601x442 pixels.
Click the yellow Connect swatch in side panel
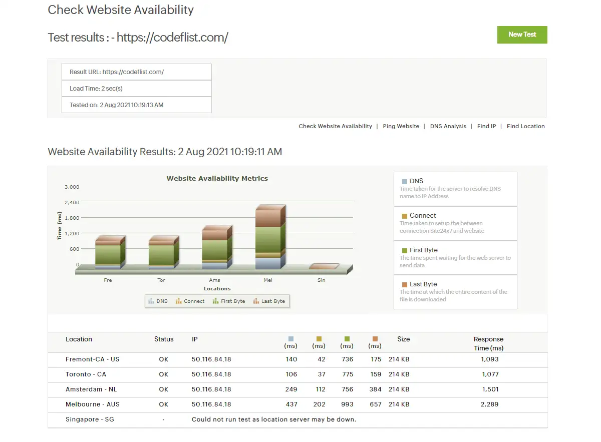coord(405,216)
